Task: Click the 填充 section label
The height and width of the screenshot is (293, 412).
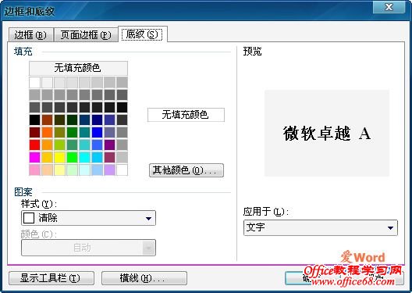Action: [23, 52]
